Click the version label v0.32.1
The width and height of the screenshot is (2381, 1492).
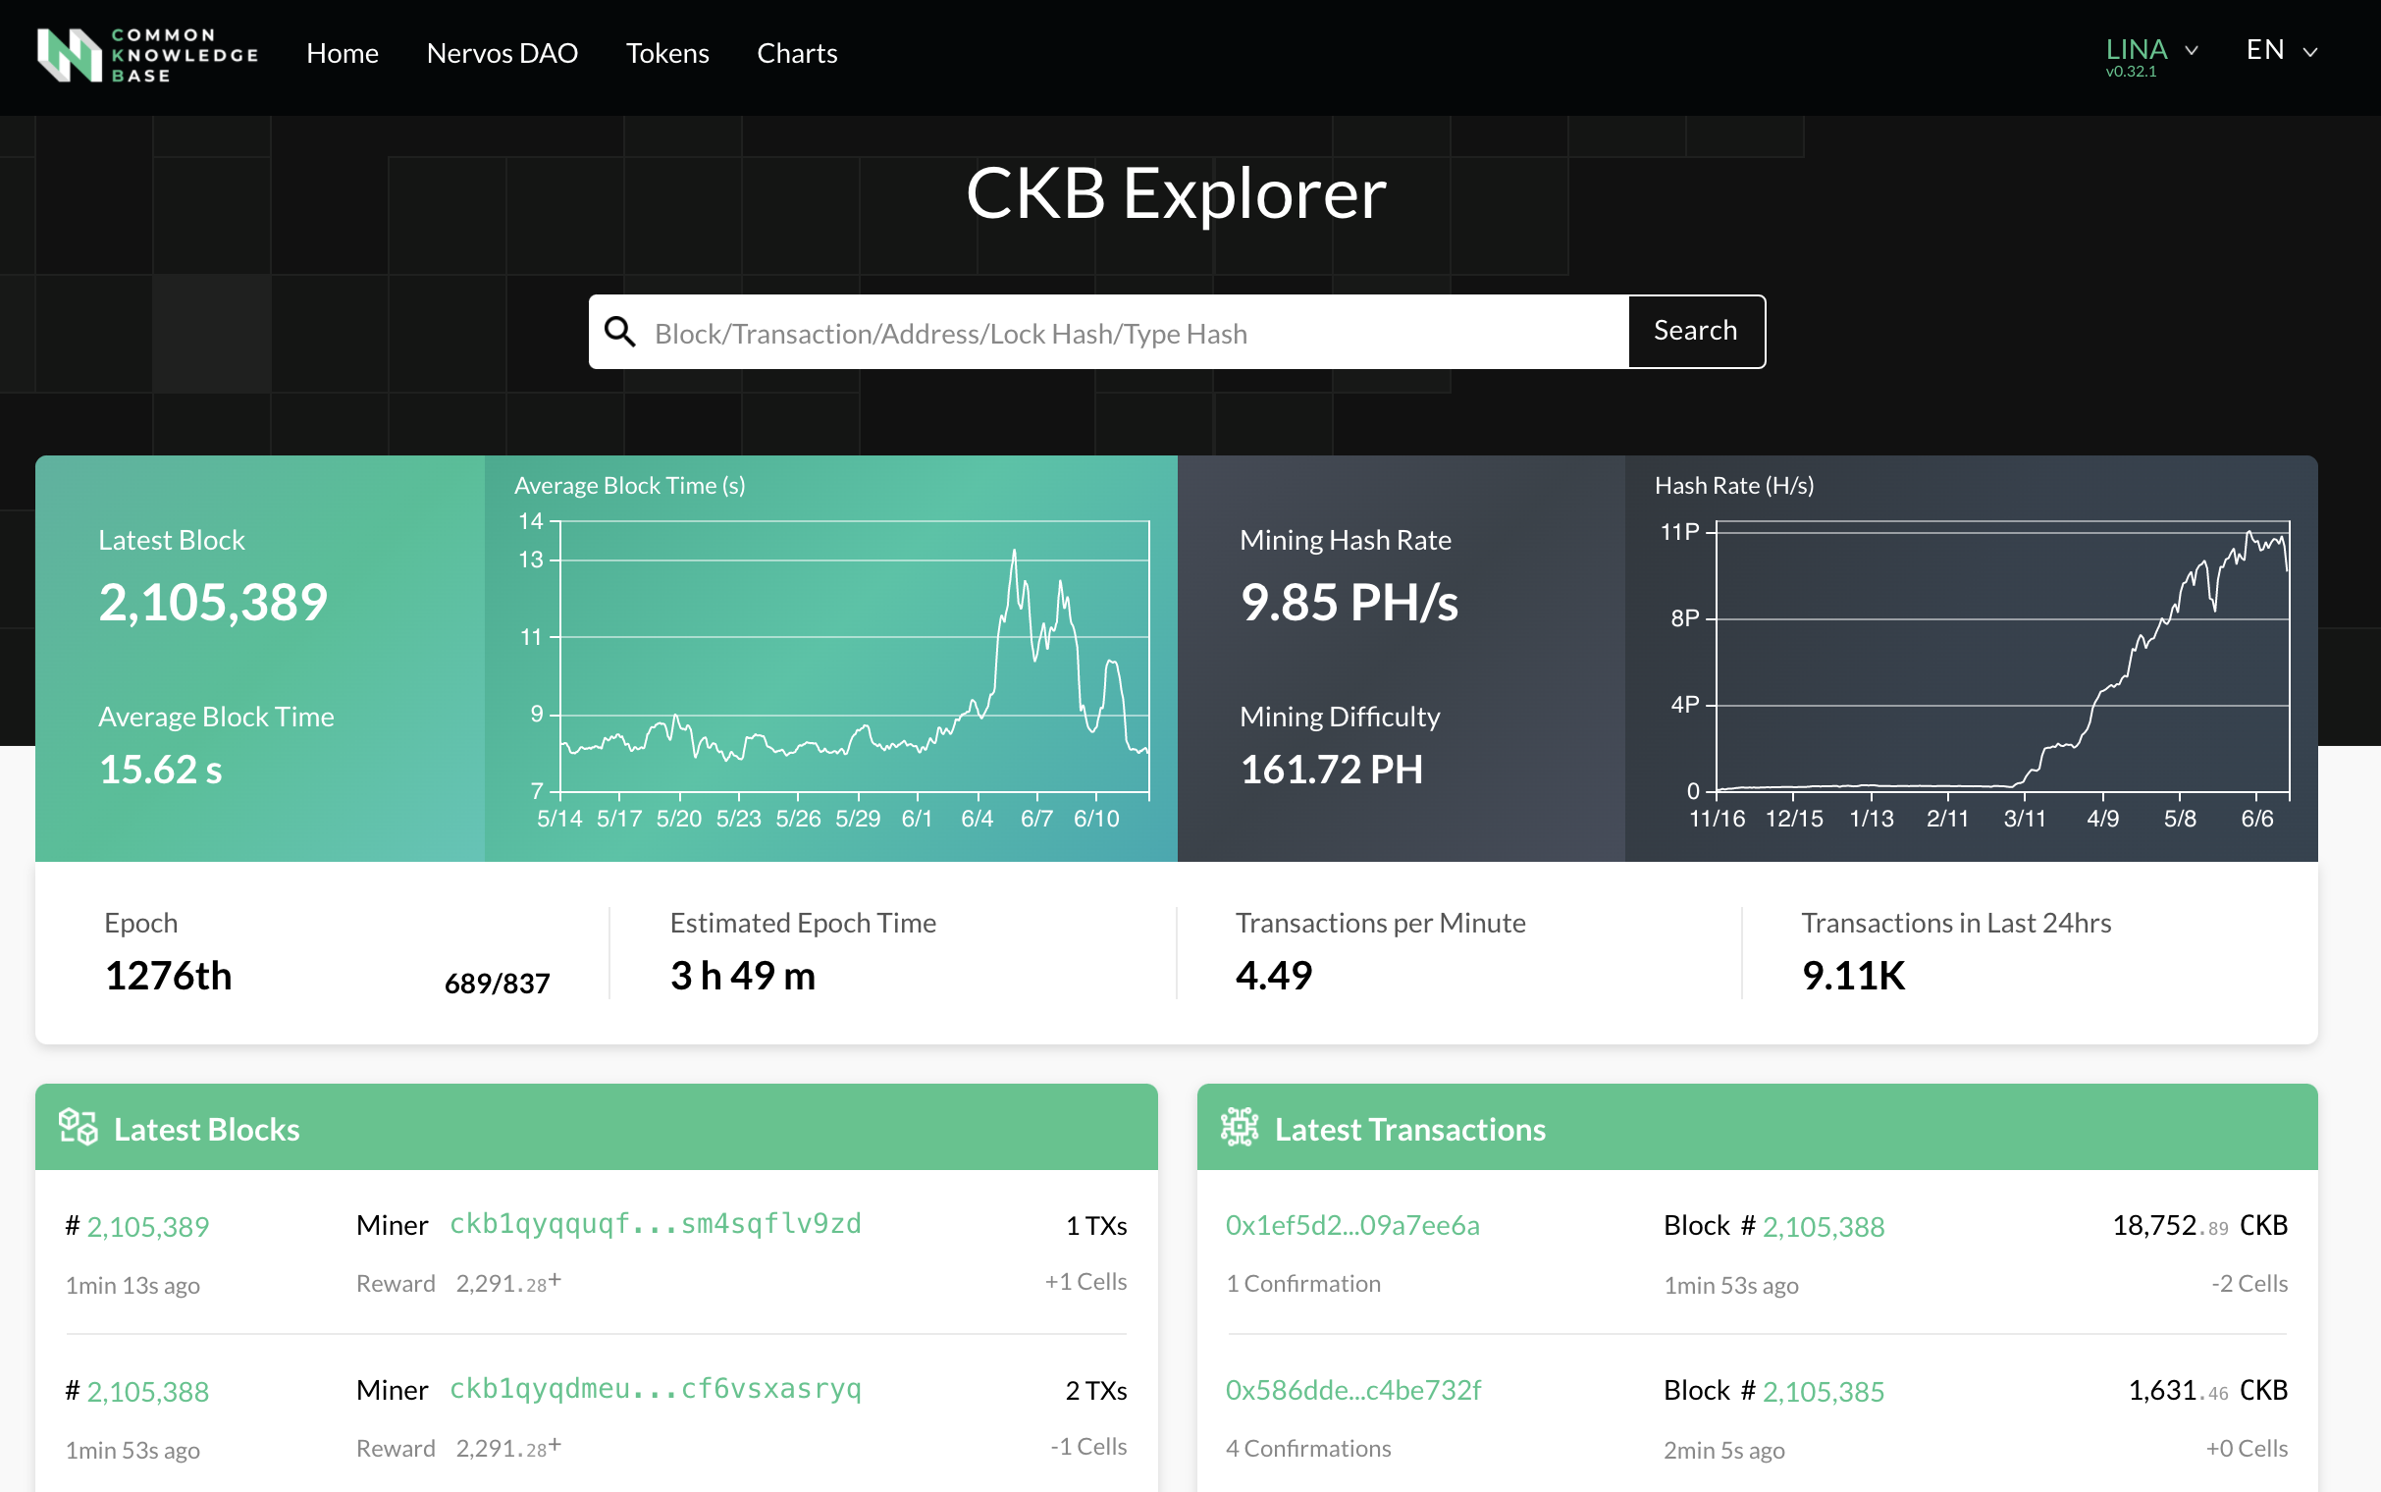pos(2131,72)
